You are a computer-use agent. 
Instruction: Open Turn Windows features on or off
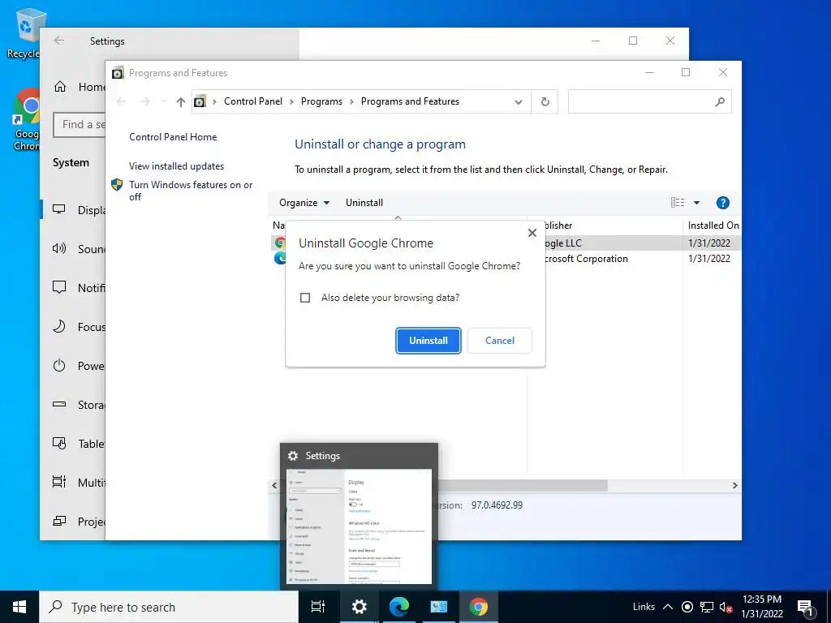(x=191, y=191)
